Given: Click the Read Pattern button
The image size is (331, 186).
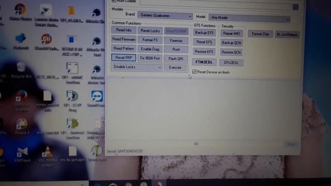Looking at the screenshot, I should [x=124, y=49].
